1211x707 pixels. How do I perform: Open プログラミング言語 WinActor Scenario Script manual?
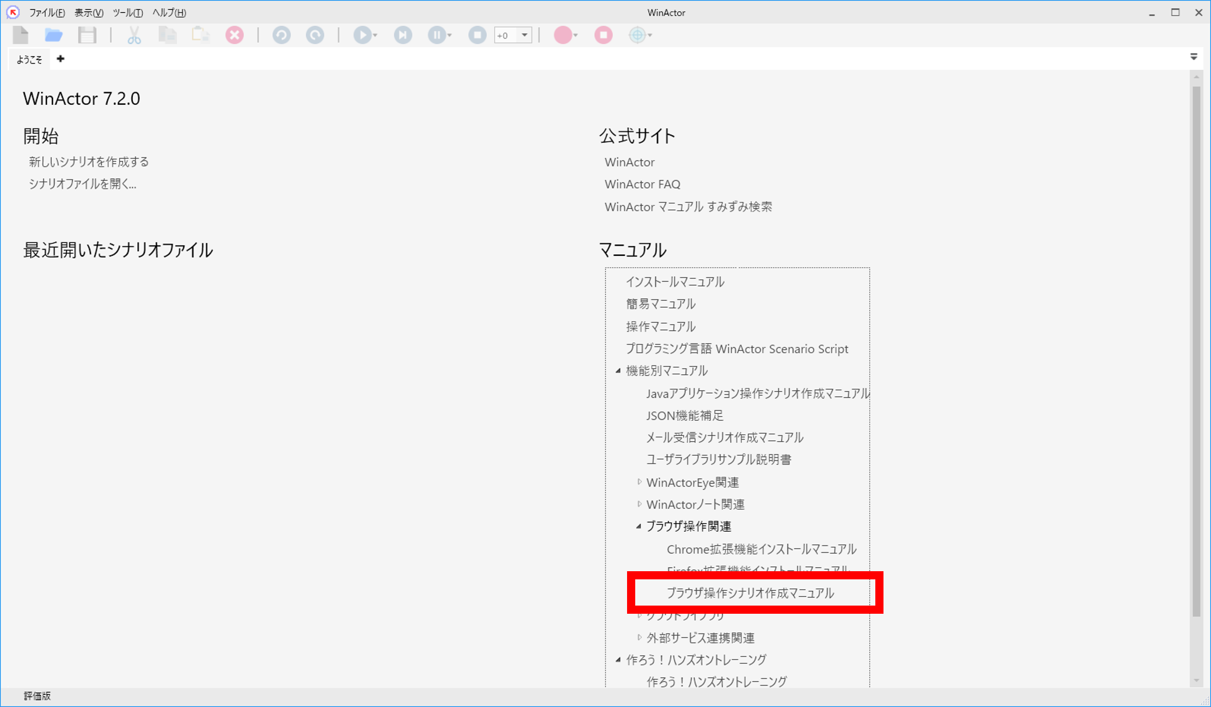(737, 349)
